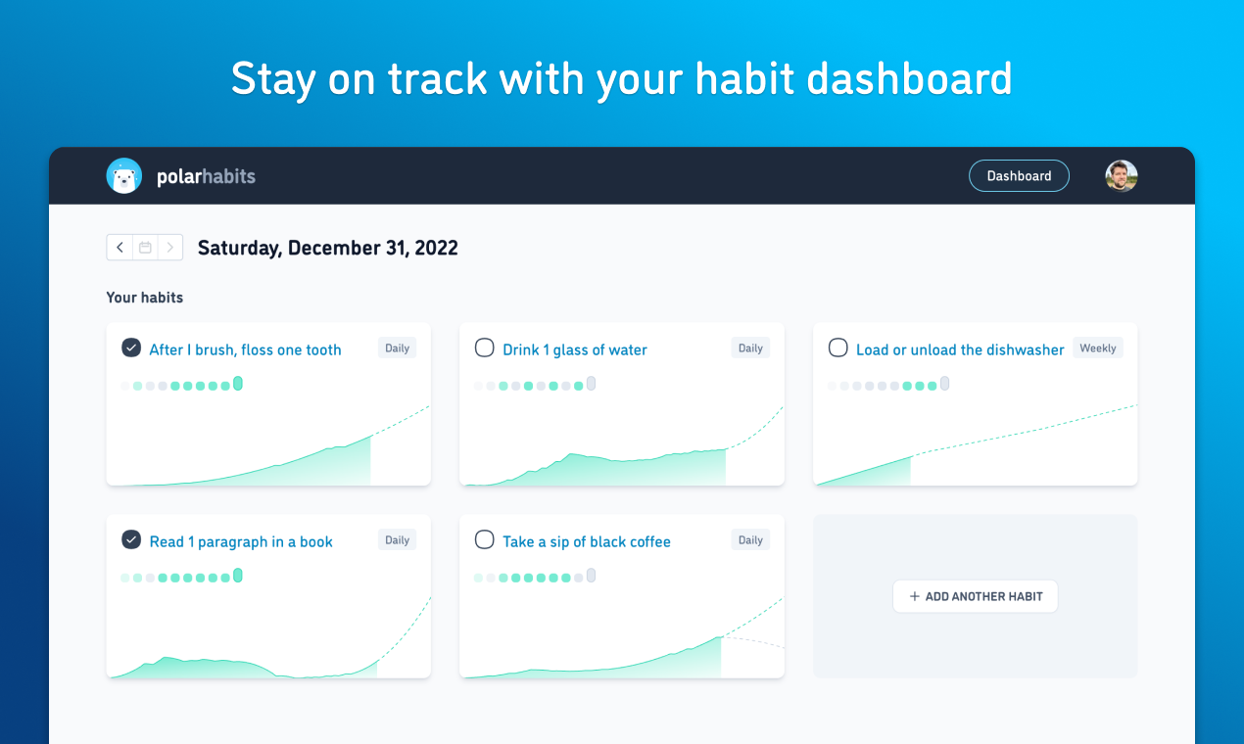Viewport: 1244px width, 744px height.
Task: Click the polar bear logo icon
Action: click(x=124, y=176)
